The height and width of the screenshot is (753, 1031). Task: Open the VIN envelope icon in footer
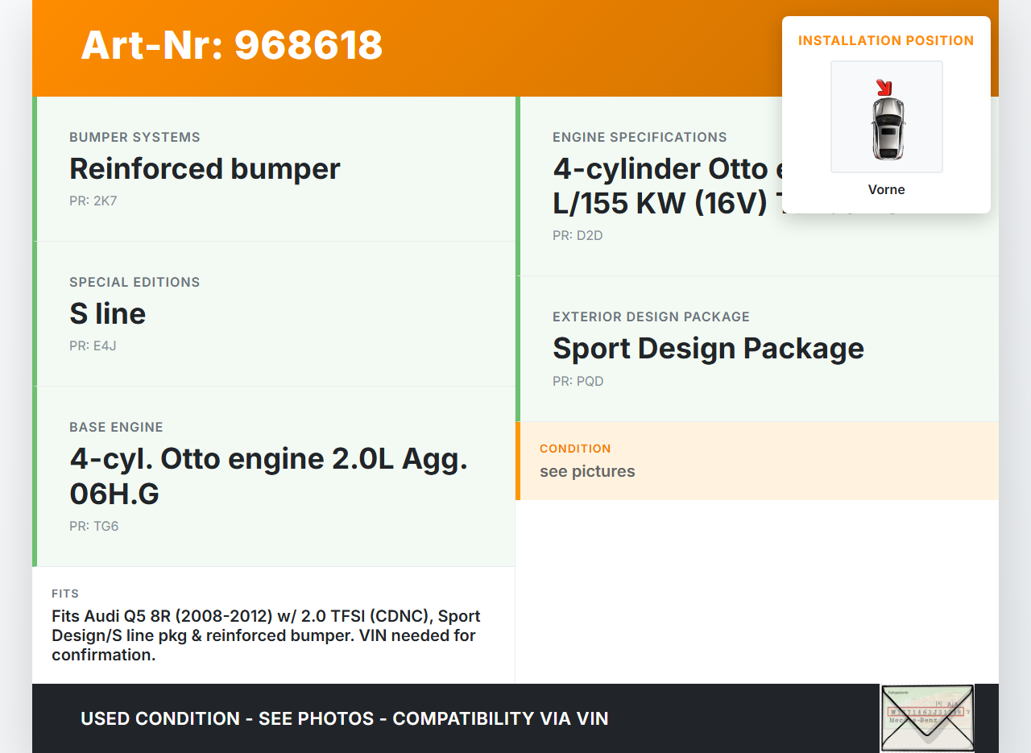[x=927, y=718]
